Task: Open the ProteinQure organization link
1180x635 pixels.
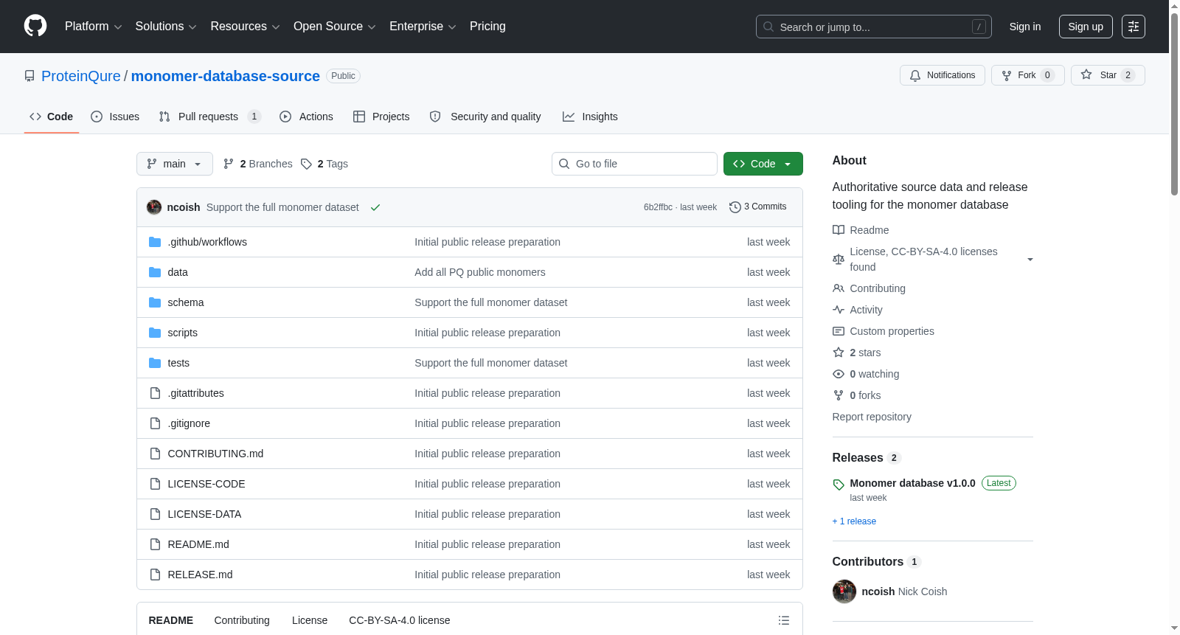Action: coord(81,76)
